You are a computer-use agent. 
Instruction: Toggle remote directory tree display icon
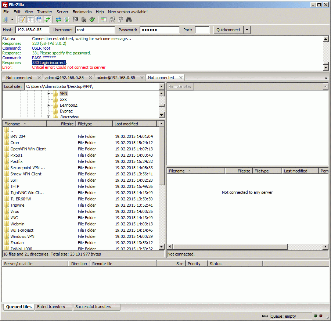click(x=39, y=19)
